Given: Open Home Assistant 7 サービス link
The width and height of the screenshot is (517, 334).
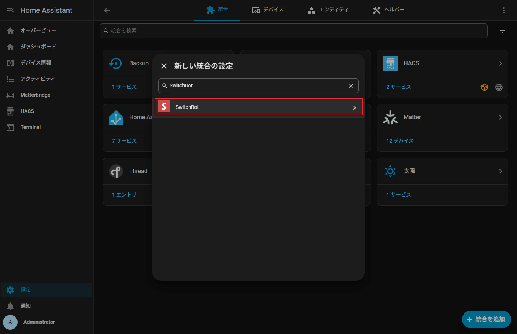Looking at the screenshot, I should tap(124, 141).
